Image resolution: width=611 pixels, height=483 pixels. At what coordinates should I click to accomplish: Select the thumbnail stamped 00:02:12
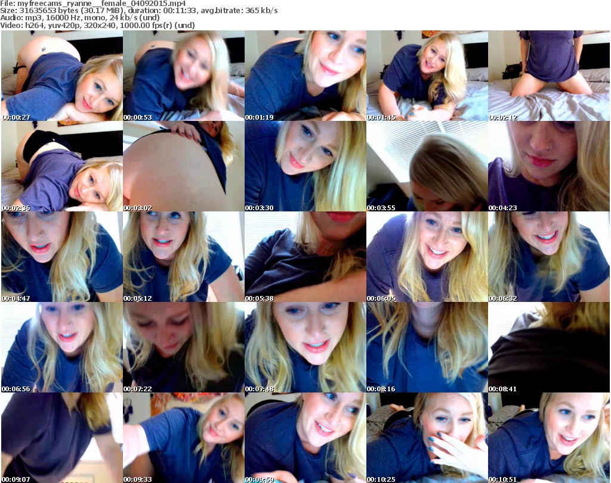[x=549, y=76]
